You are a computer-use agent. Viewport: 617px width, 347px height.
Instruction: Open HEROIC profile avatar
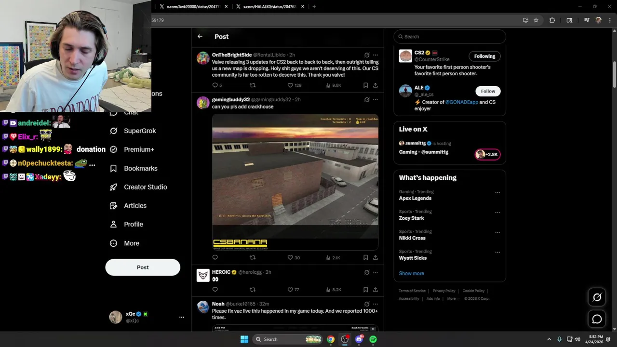click(x=203, y=275)
